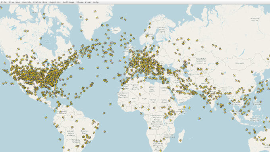Viewport: 270px width, 152px height.
Task: Select the lone aircraft in the Pacific west of Peru
Action: [46, 117]
